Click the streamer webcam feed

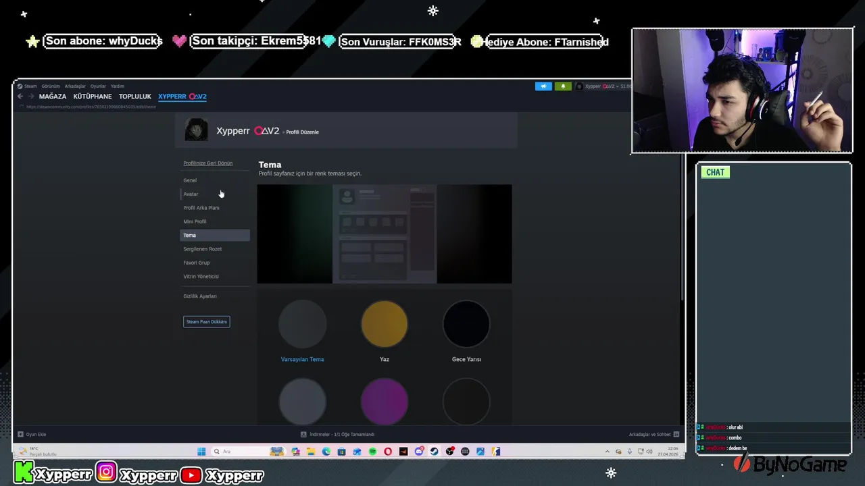(742, 91)
